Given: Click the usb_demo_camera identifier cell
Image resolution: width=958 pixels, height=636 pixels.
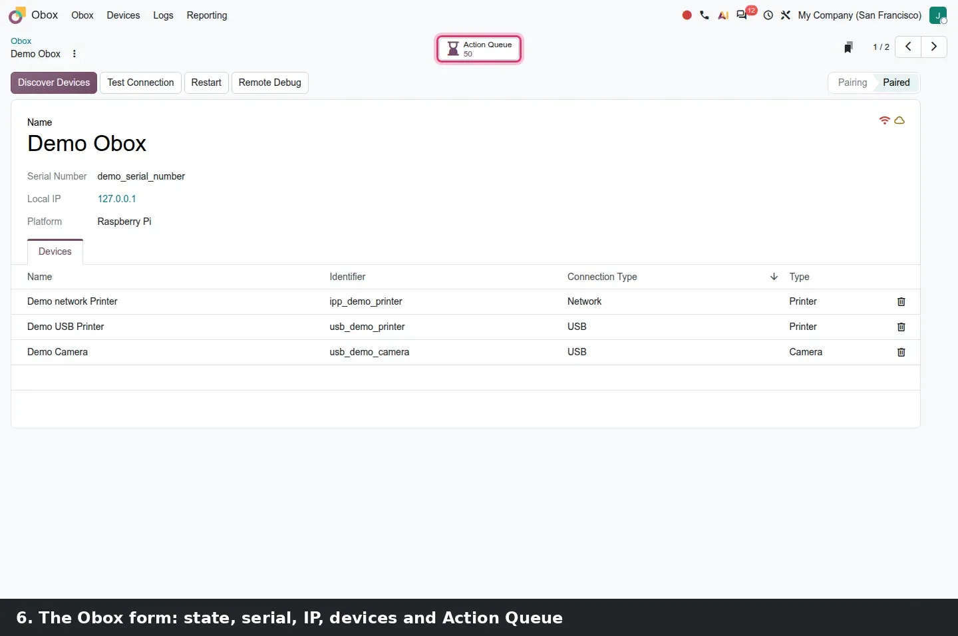Looking at the screenshot, I should coord(369,353).
